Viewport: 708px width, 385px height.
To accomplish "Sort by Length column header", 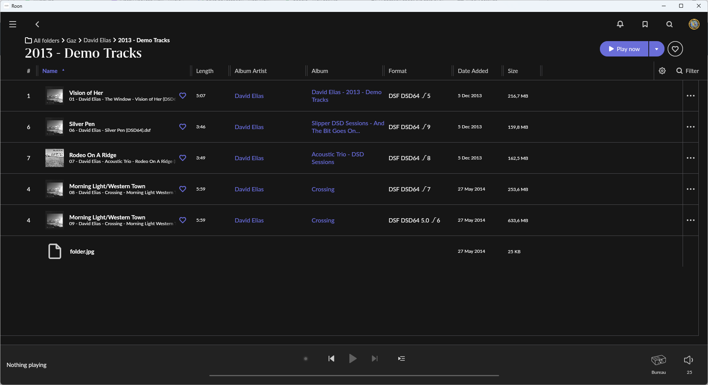I will point(205,71).
